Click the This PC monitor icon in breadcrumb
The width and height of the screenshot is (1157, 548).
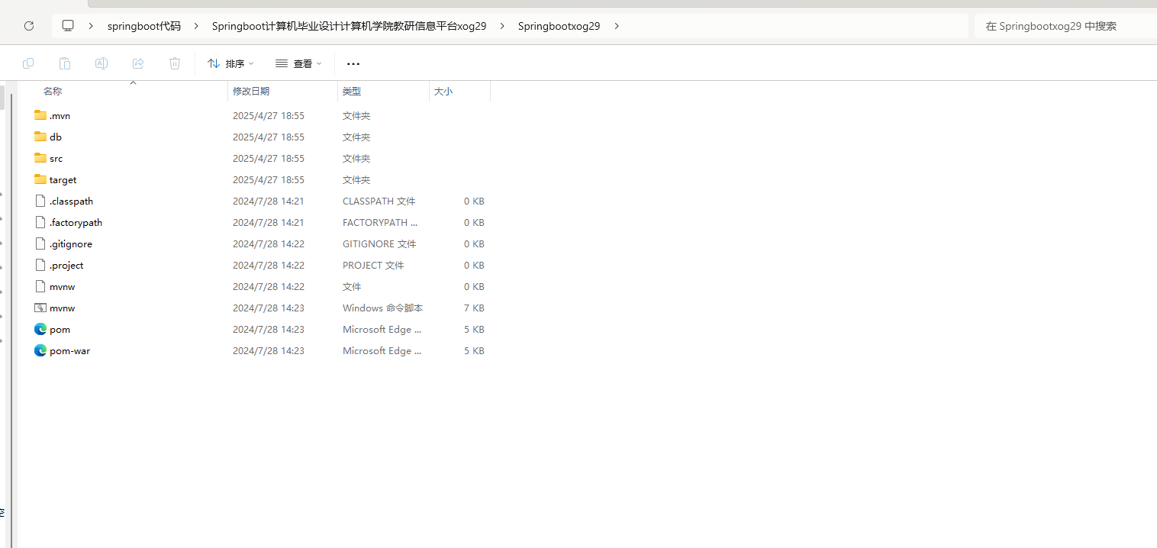pyautogui.click(x=68, y=26)
